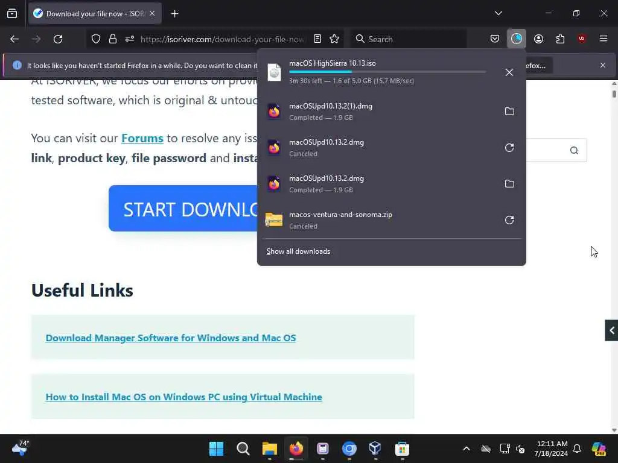Open Firefox account menu
This screenshot has height=463, width=618.
click(538, 39)
